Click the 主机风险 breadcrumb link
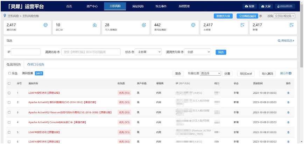 pos(13,16)
